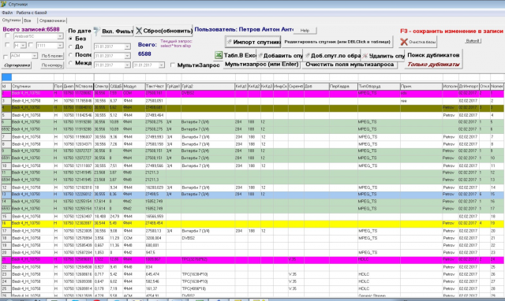Open the 1111 dropdown
The width and height of the screenshot is (505, 301).
(60, 46)
